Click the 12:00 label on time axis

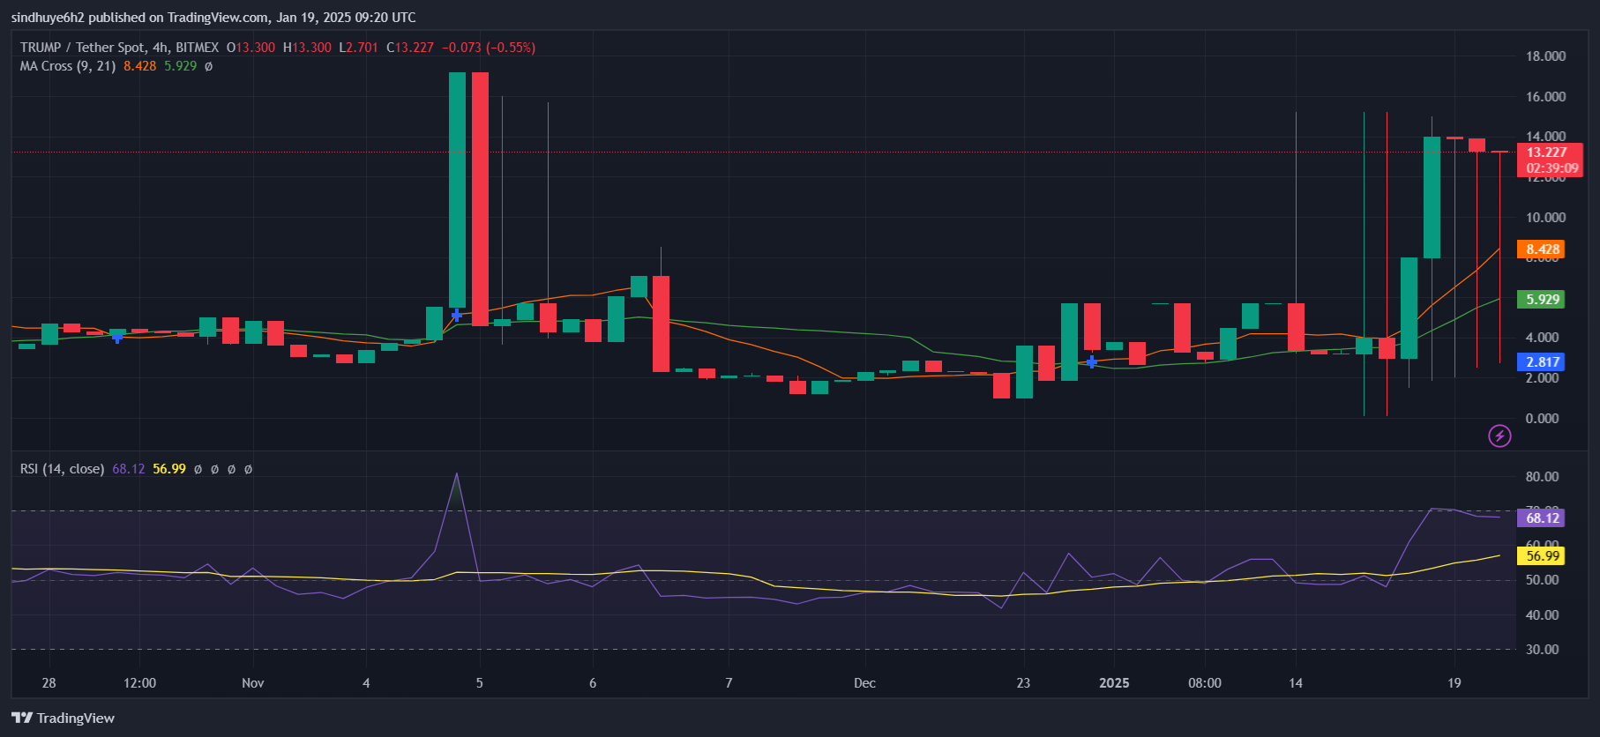(x=139, y=683)
